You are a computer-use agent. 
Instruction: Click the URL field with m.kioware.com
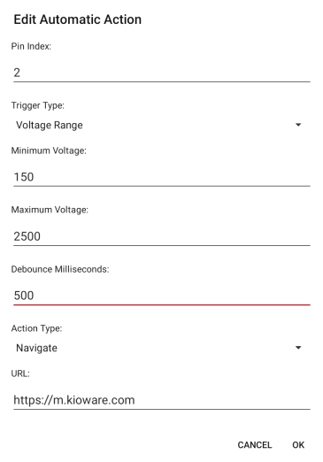(x=162, y=400)
